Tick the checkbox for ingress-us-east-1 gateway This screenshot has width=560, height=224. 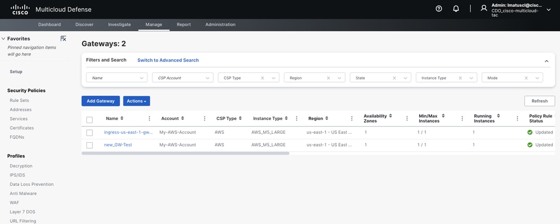point(90,133)
